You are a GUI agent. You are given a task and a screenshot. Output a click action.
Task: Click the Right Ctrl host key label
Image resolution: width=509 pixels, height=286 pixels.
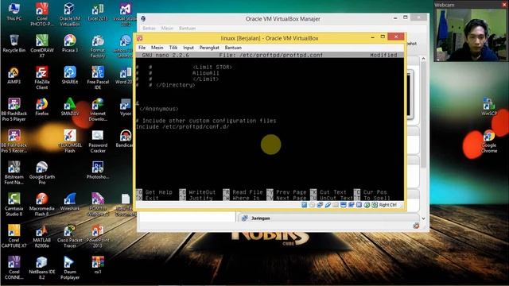click(x=387, y=205)
